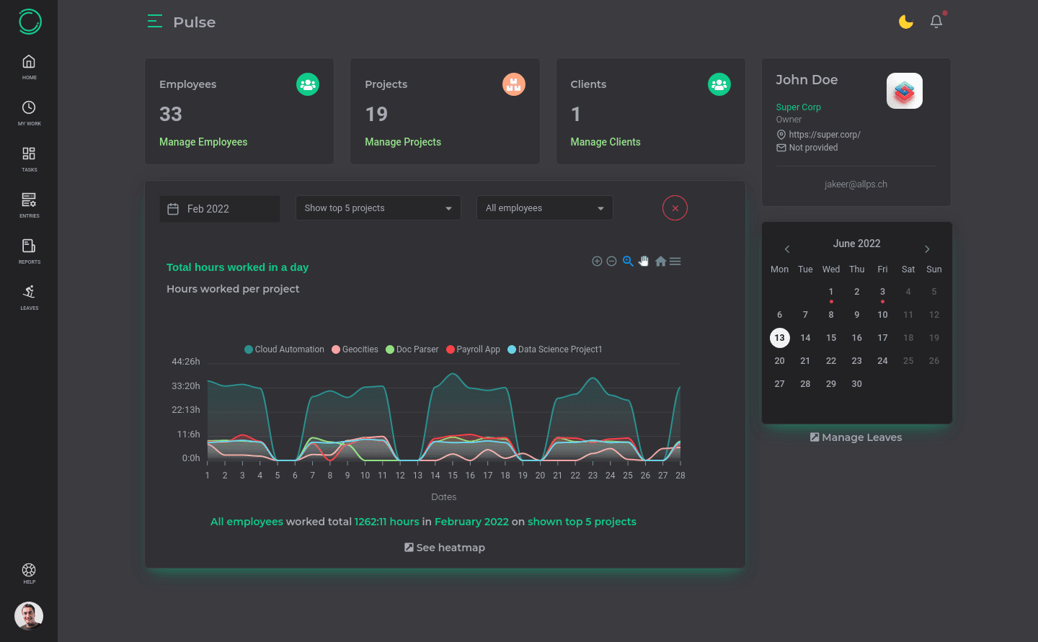Click the chart zoom out minus icon
1038x642 pixels.
click(x=611, y=262)
